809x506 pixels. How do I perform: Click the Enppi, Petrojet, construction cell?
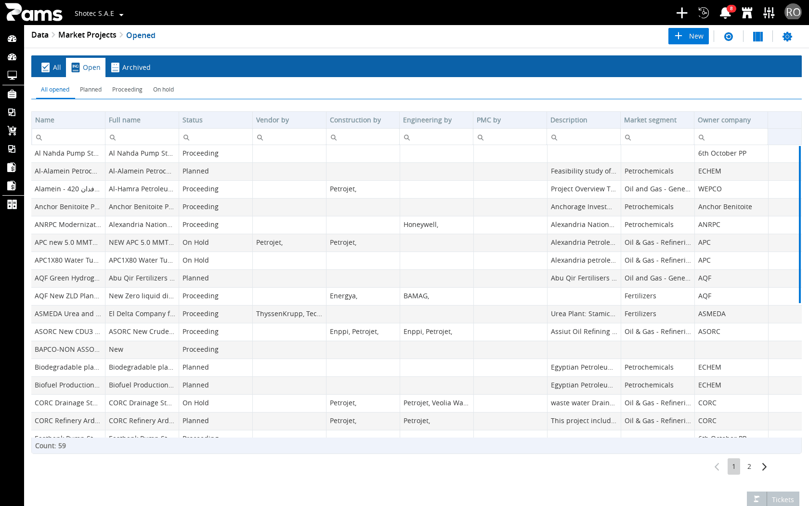click(x=363, y=332)
